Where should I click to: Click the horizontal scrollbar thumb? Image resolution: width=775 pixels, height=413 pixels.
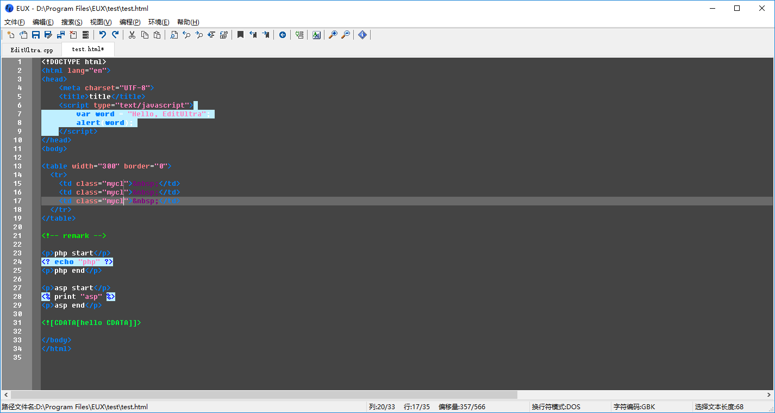[x=264, y=395]
